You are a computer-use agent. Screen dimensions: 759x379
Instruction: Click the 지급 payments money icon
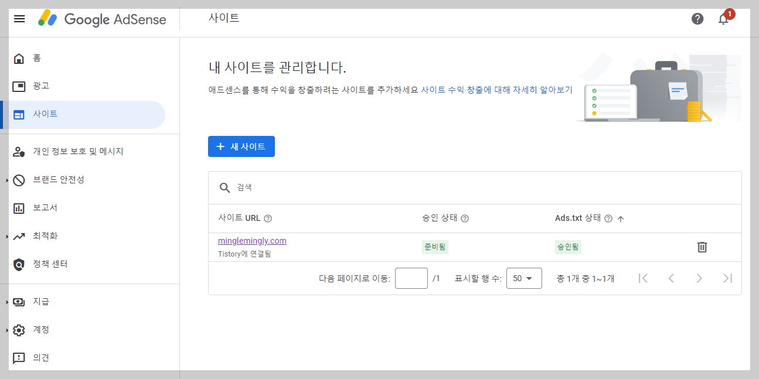pyautogui.click(x=19, y=302)
